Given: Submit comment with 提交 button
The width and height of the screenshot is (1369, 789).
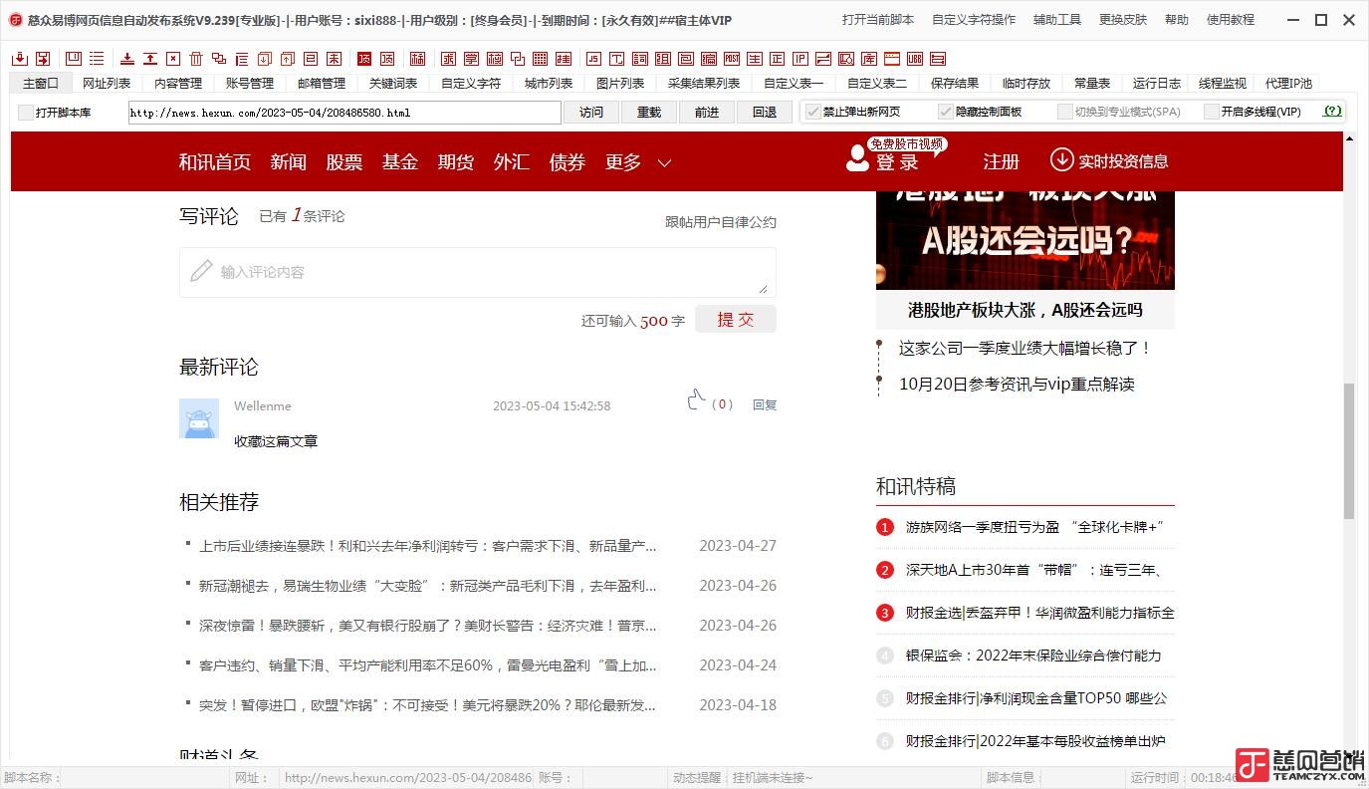Looking at the screenshot, I should point(736,319).
